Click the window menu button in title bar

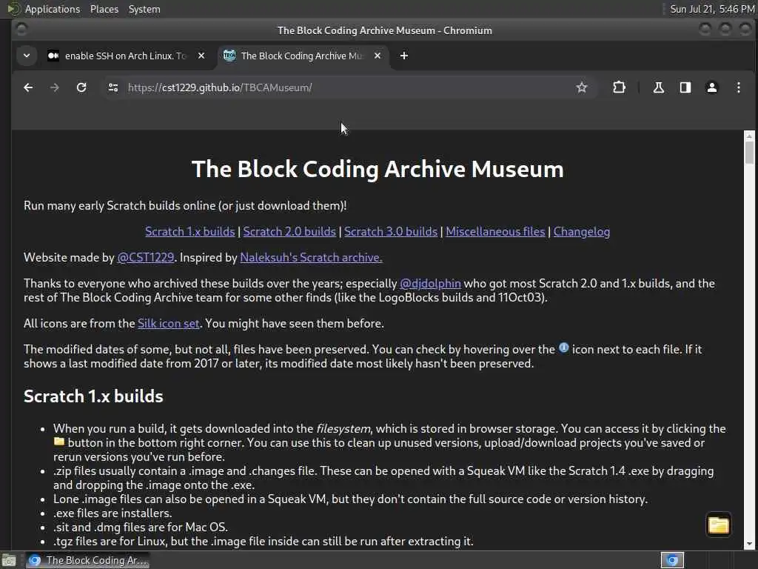point(21,30)
